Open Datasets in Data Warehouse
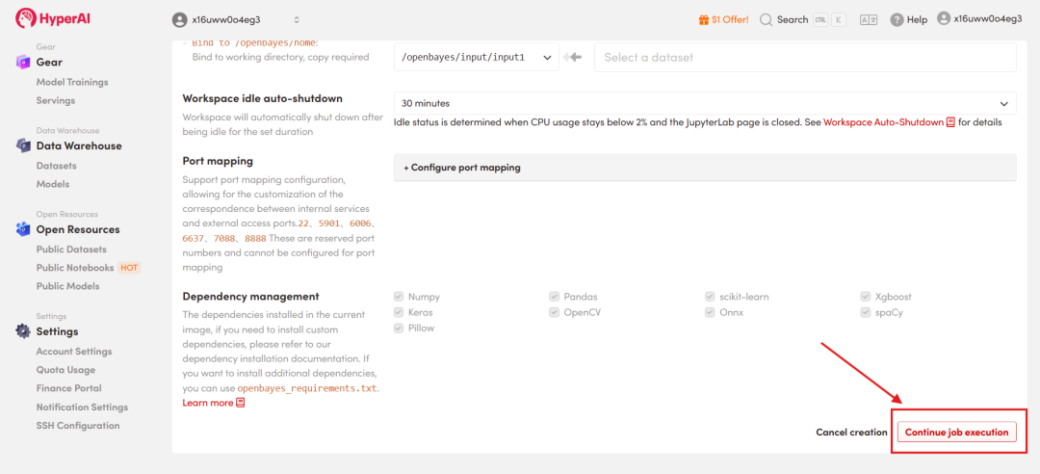This screenshot has width=1040, height=474. tap(57, 166)
